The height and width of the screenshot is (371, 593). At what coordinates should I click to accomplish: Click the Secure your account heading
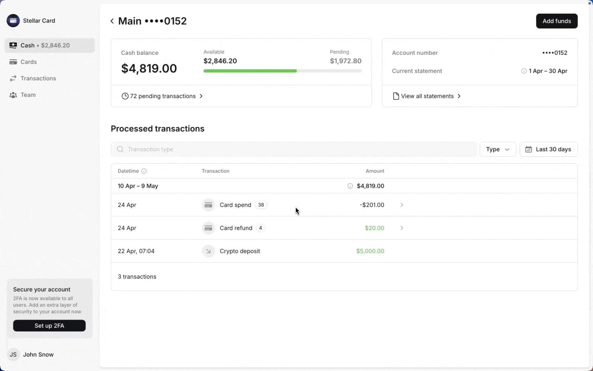point(42,290)
